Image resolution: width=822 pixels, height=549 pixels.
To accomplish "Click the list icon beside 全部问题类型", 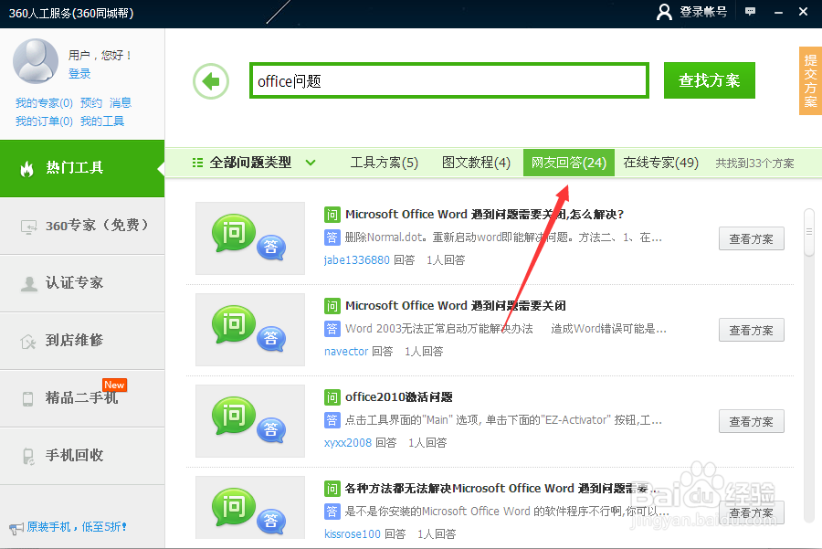I will 197,163.
